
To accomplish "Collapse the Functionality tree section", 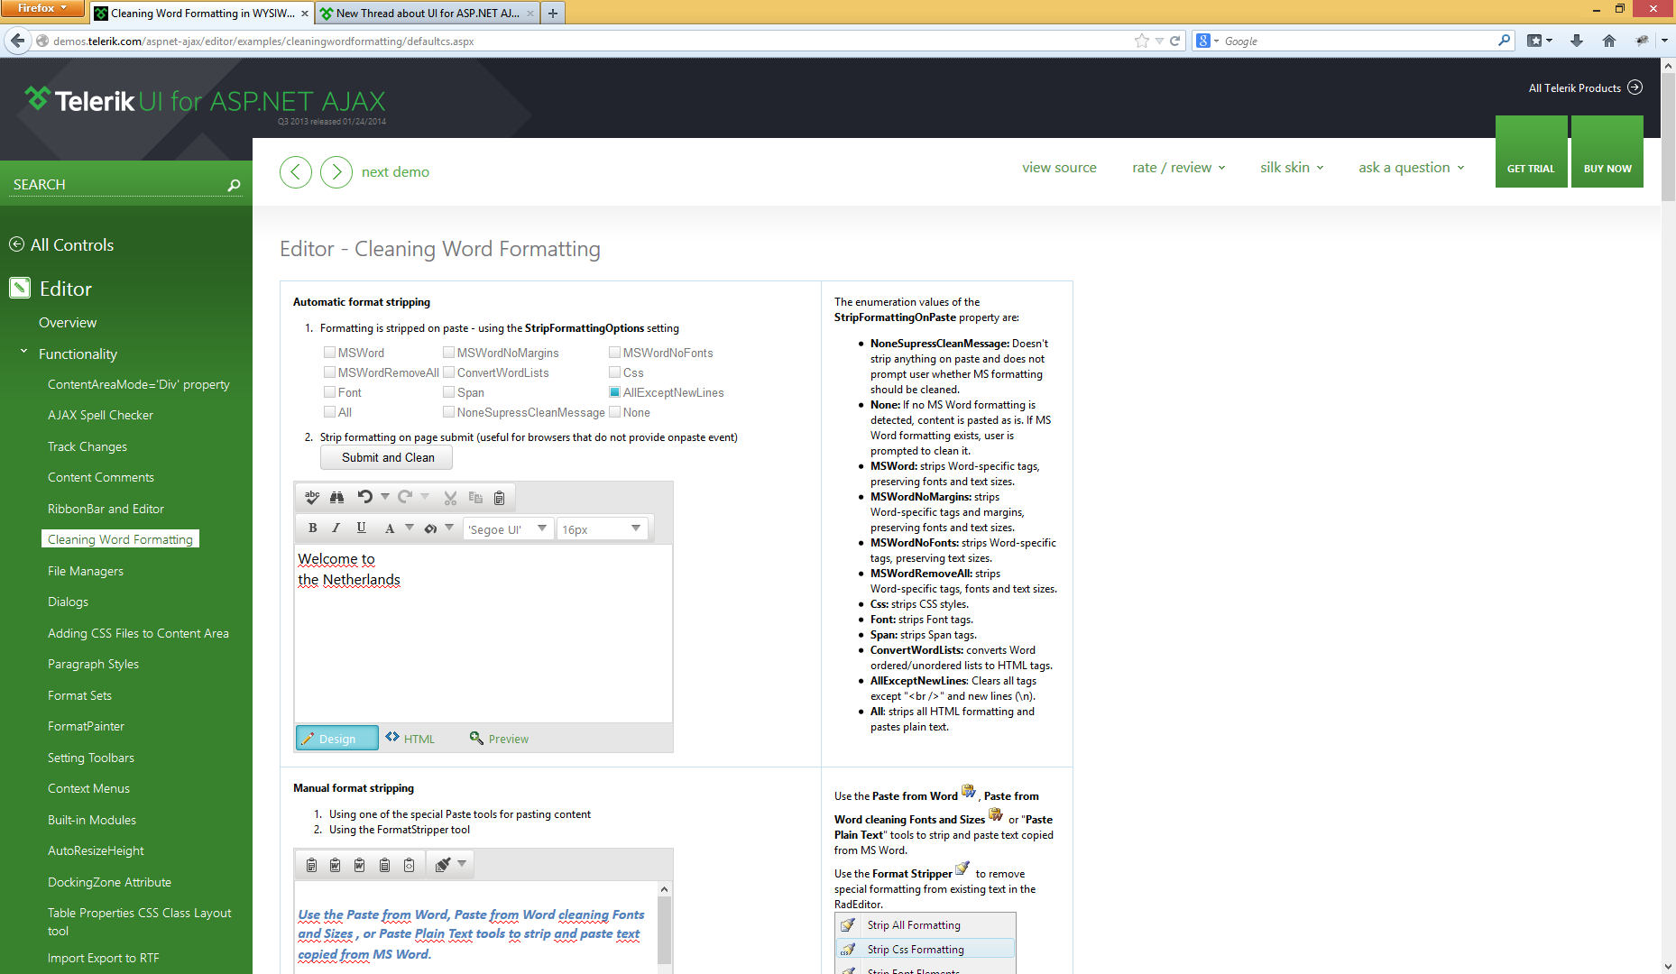I will pos(23,352).
